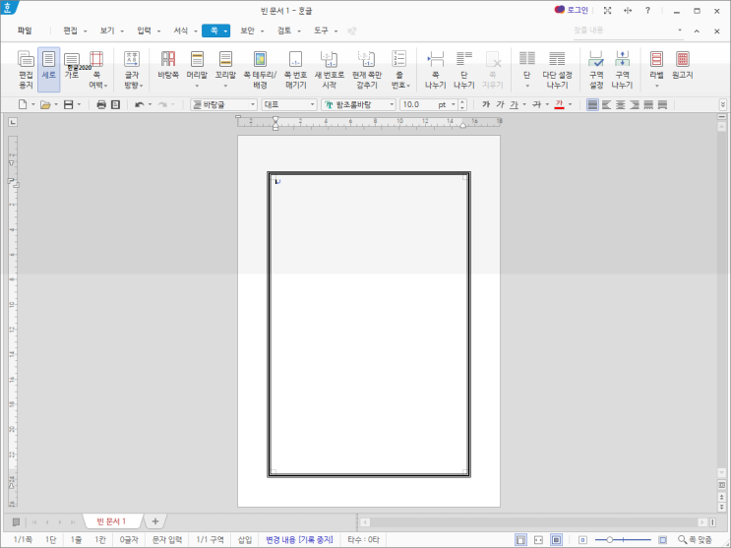Click the 쪽 번호 매기기 page numbering icon
Image resolution: width=731 pixels, height=548 pixels.
(x=295, y=67)
